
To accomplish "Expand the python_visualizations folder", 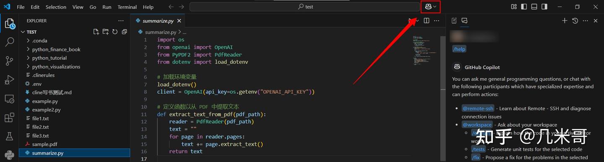I will pos(28,67).
